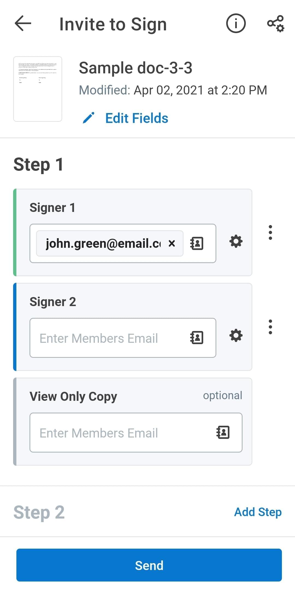Viewport: 295px width, 593px height.
Task: Open the document info icon
Action: click(236, 24)
